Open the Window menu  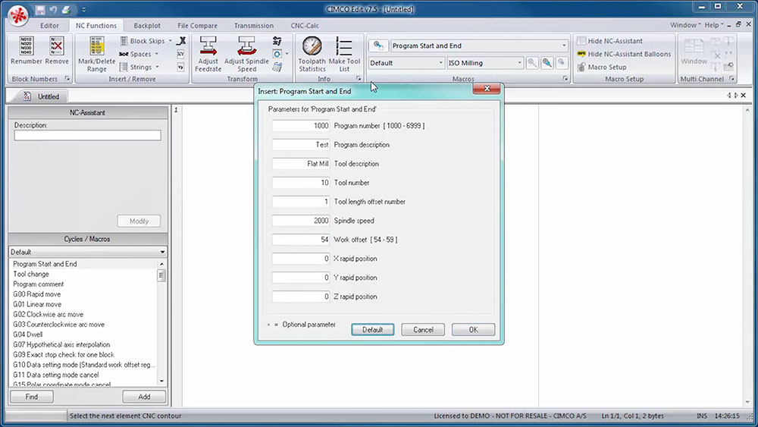pyautogui.click(x=685, y=25)
